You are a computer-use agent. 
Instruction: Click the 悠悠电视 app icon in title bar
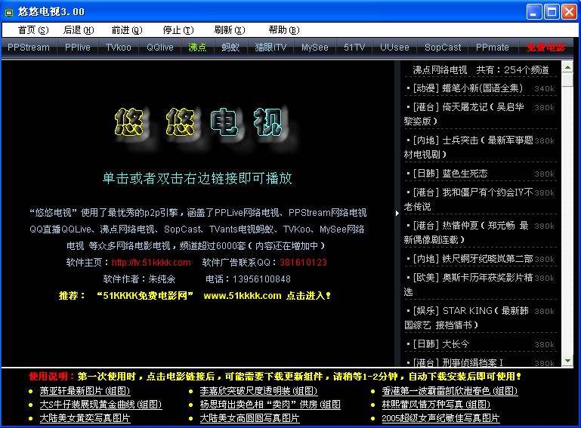[9, 11]
